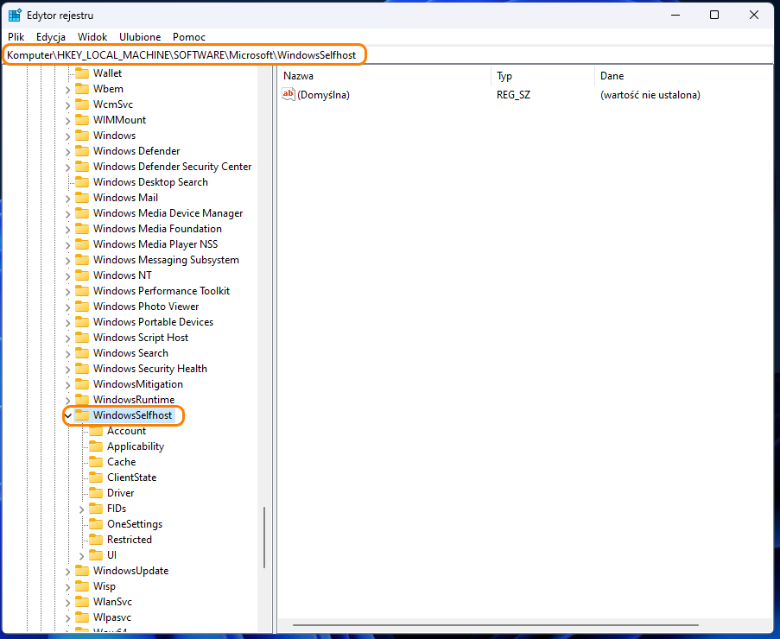Minimize the Edytor rejestru window
780x639 pixels.
pos(675,15)
